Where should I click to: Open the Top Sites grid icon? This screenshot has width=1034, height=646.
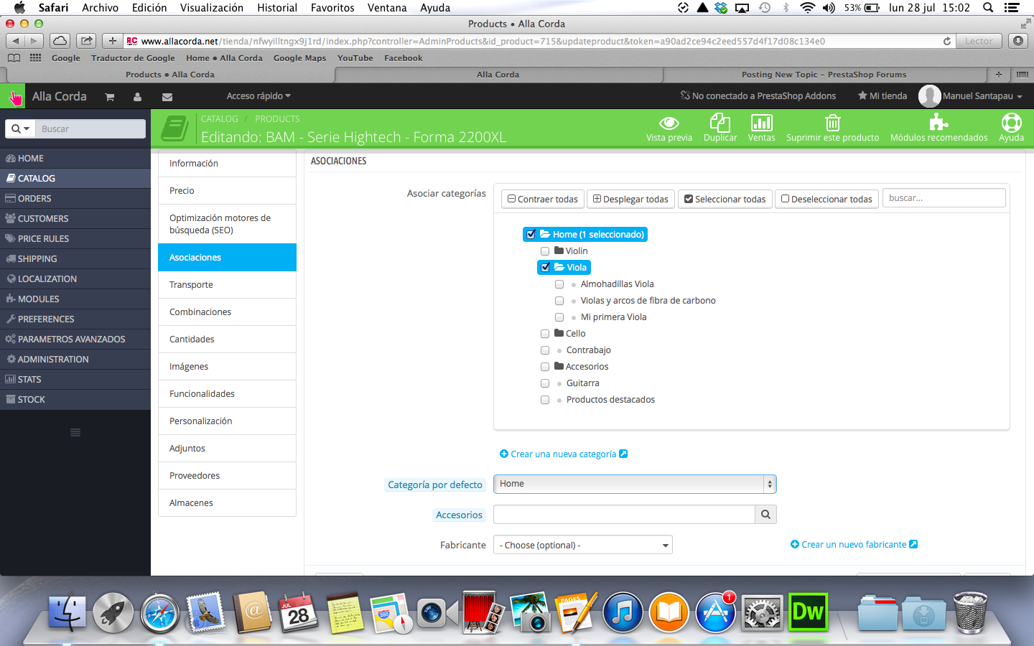[35, 58]
